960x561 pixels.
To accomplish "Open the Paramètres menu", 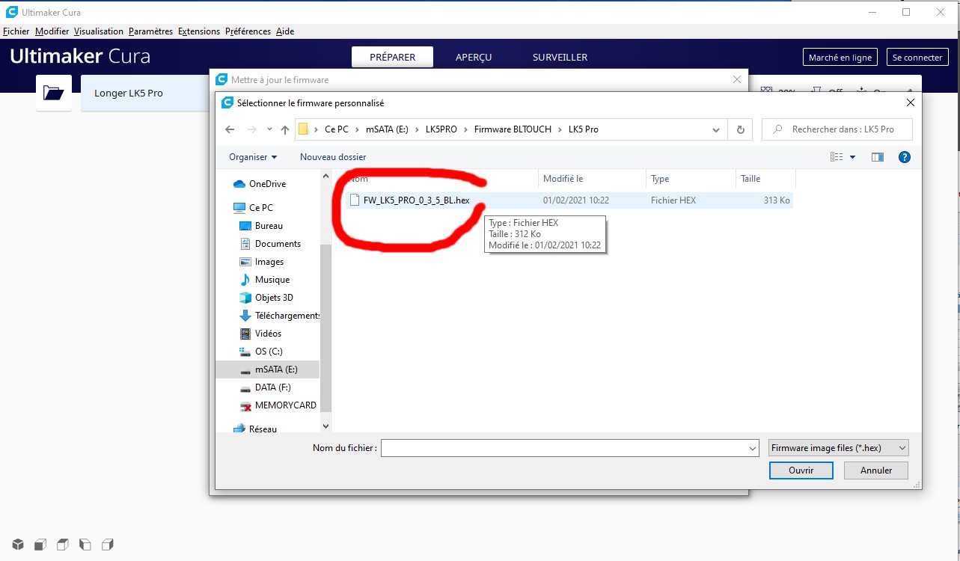I will [150, 31].
